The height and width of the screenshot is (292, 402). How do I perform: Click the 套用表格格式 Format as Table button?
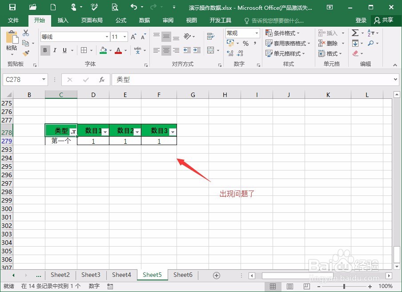(288, 43)
